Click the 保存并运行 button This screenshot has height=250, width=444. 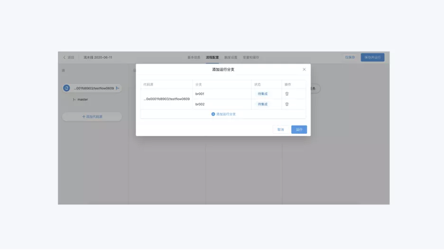click(372, 57)
